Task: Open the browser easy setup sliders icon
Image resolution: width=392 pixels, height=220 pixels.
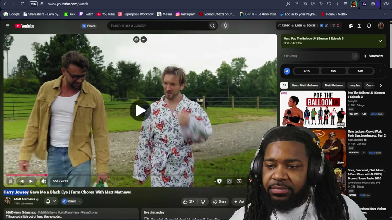Action: tap(345, 4)
